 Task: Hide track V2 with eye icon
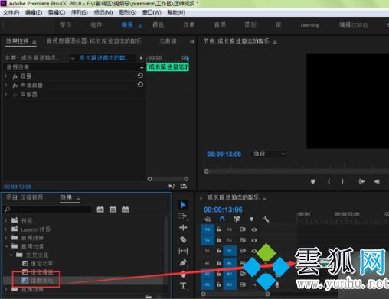click(x=254, y=240)
